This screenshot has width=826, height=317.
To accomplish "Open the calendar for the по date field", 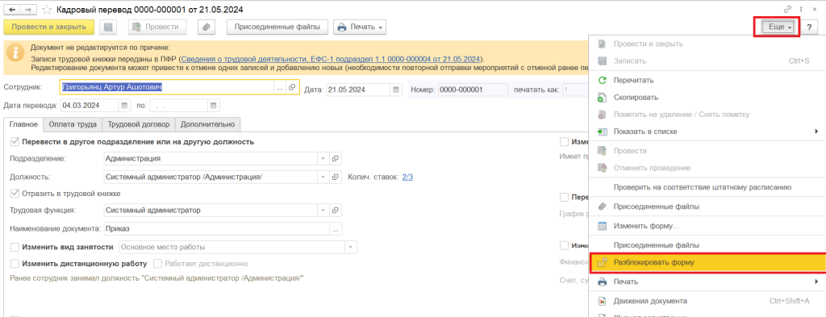I will (213, 106).
